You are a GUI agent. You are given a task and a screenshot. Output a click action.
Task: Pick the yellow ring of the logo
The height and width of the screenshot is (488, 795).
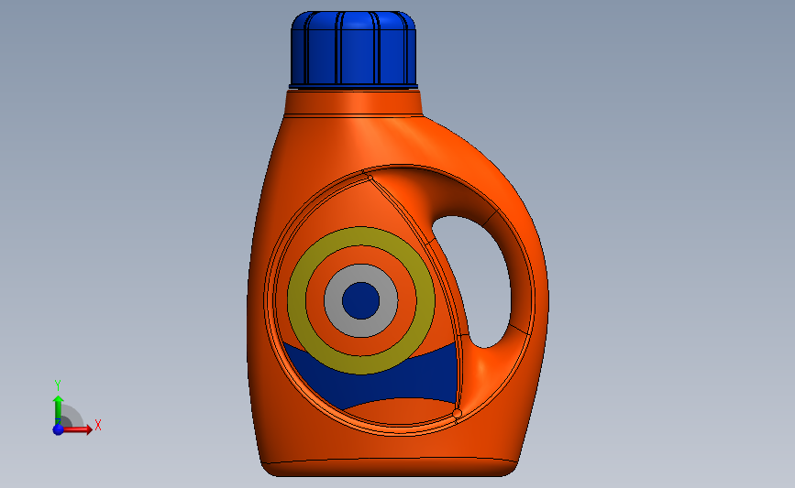coord(296,300)
